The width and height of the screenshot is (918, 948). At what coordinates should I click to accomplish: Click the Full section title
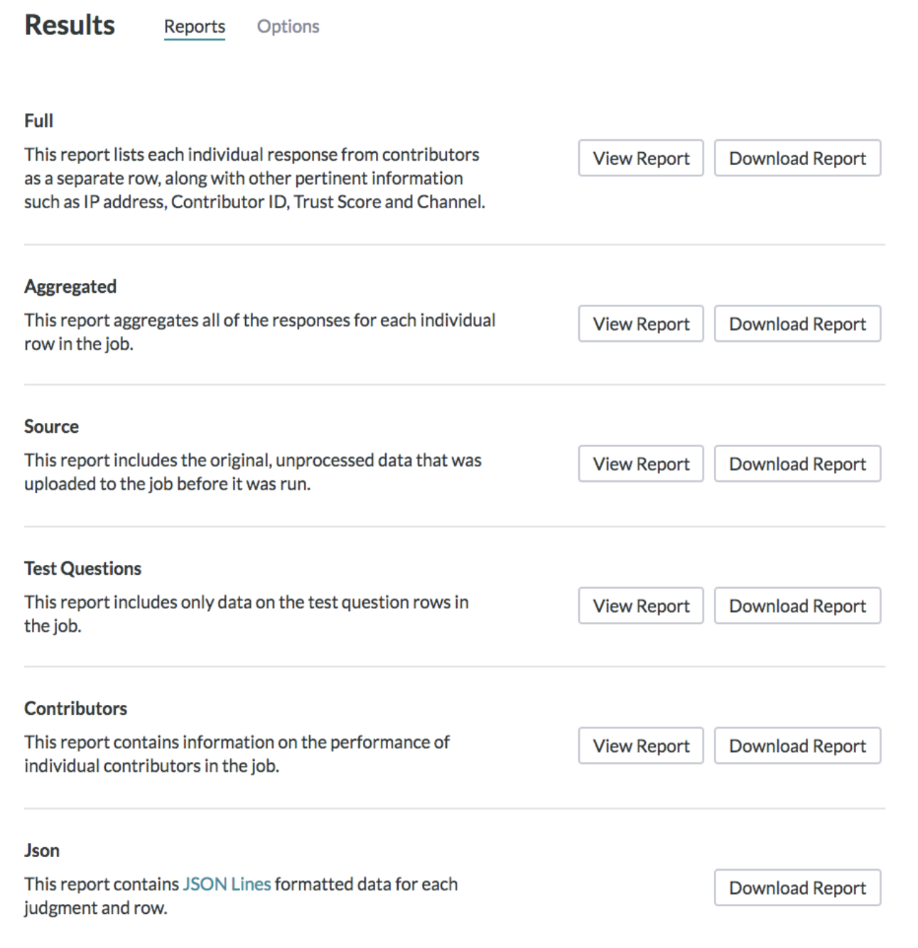click(38, 121)
